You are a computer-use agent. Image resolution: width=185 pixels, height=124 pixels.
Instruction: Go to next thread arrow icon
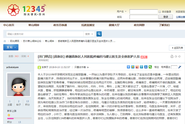(x=179, y=57)
